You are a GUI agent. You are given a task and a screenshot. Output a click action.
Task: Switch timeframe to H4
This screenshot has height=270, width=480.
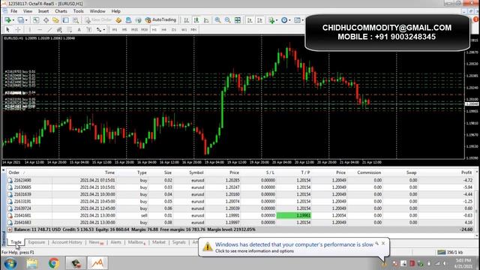[164, 30]
